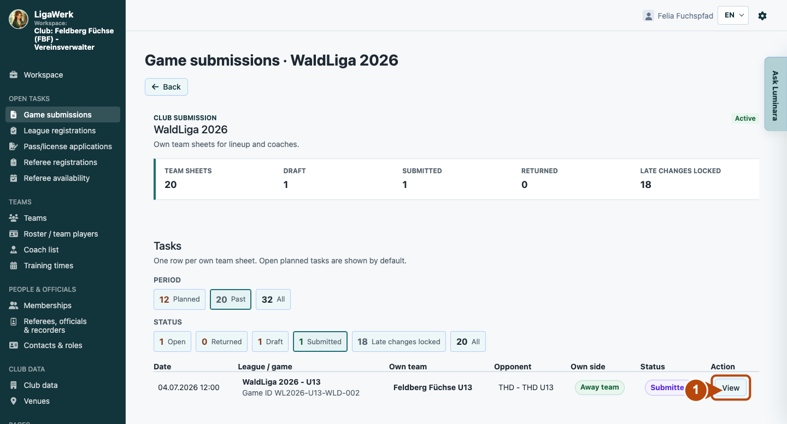Filter status by Late changes locked

click(x=399, y=341)
